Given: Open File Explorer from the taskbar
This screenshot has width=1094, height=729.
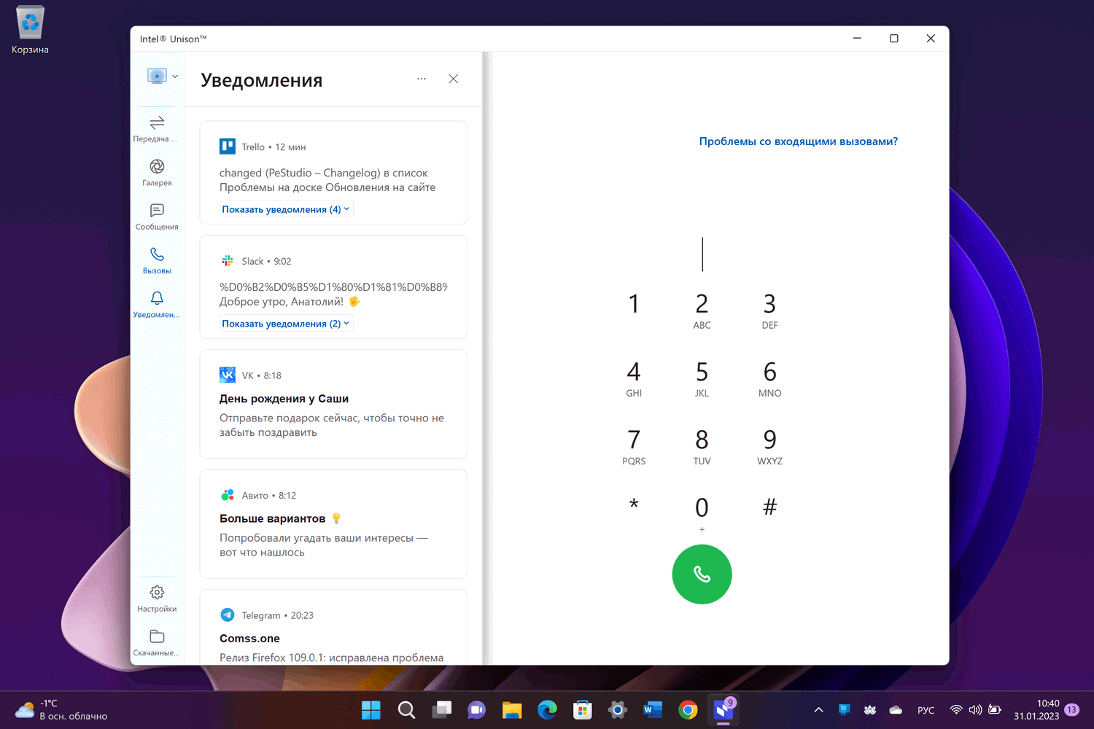Looking at the screenshot, I should point(512,710).
